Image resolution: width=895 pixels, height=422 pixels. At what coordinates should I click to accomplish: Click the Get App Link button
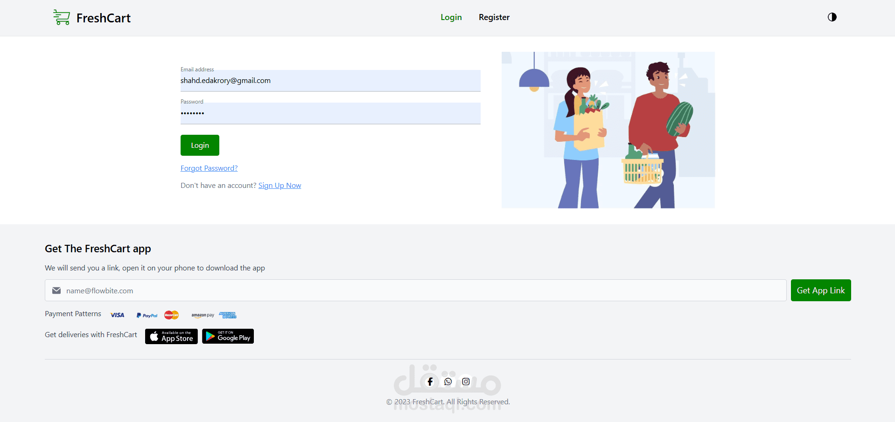pyautogui.click(x=821, y=291)
